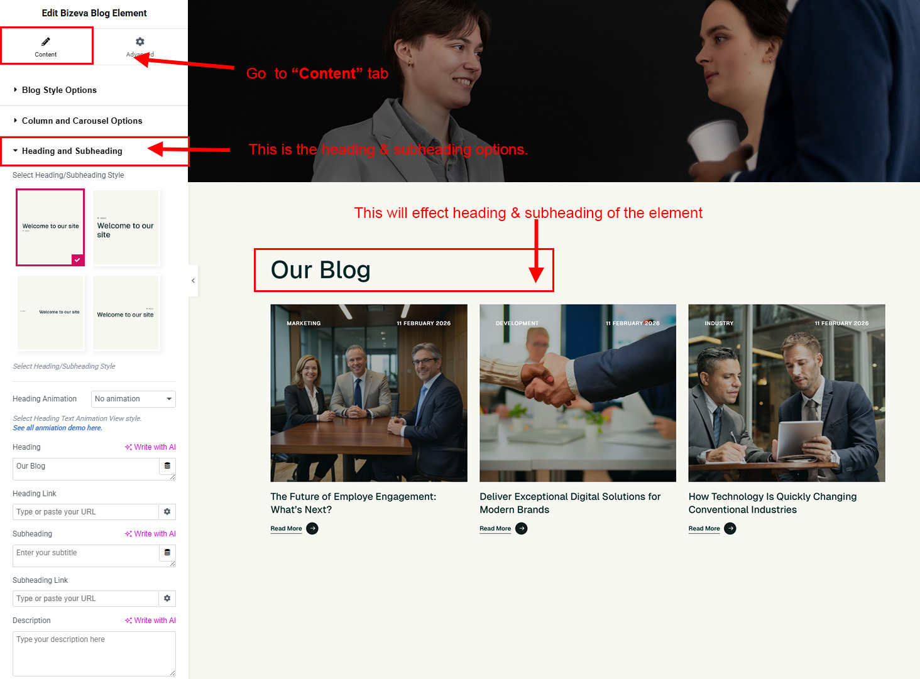Click arrow icon beside first Read More
Image resolution: width=920 pixels, height=679 pixels.
pos(312,529)
